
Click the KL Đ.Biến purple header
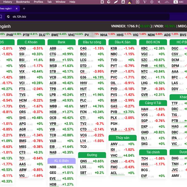61,161
